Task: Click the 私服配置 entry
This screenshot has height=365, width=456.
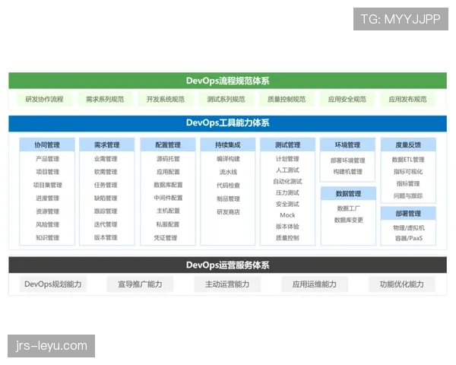Action: click(x=168, y=224)
